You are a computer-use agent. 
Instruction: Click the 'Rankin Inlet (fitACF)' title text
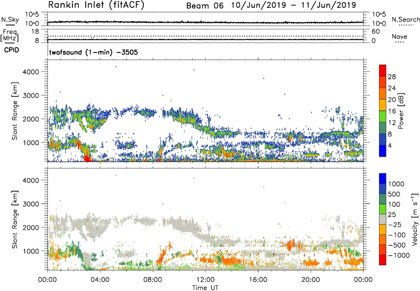[x=96, y=5]
